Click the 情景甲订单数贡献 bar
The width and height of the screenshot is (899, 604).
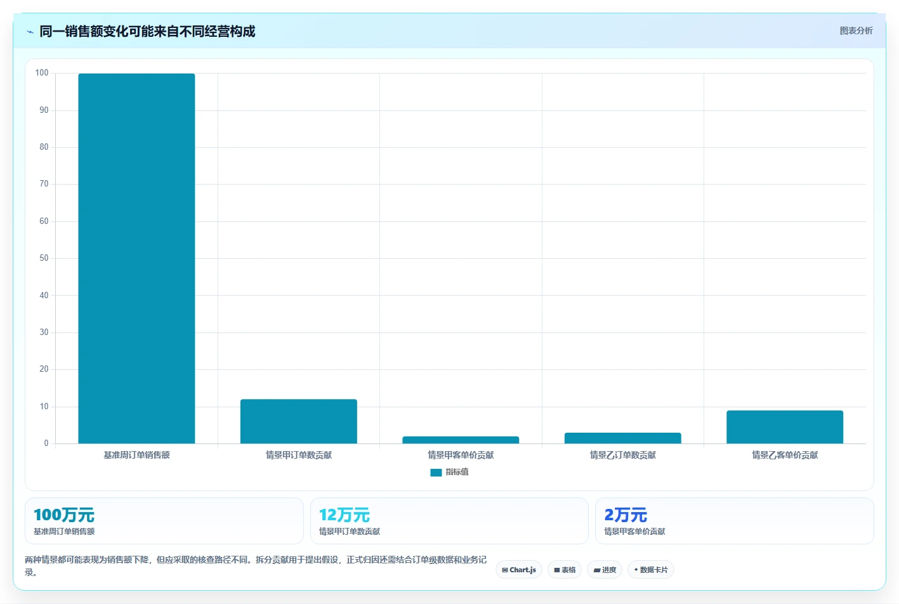click(x=299, y=421)
